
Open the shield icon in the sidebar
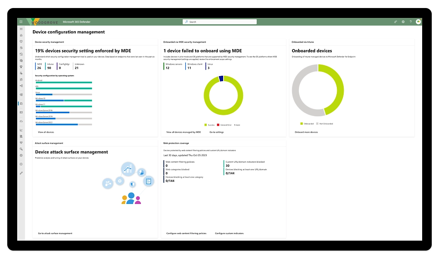tap(21, 41)
